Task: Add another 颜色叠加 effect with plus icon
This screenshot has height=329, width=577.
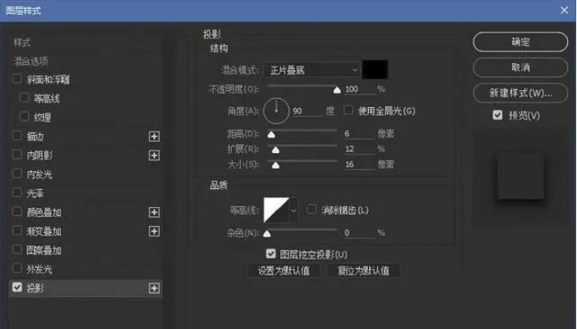Action: point(154,212)
